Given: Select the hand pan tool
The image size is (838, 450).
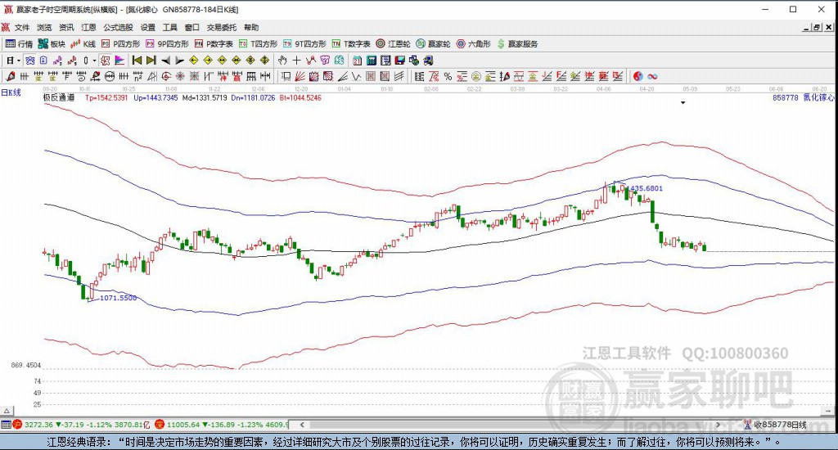Looking at the screenshot, I should point(282,61).
